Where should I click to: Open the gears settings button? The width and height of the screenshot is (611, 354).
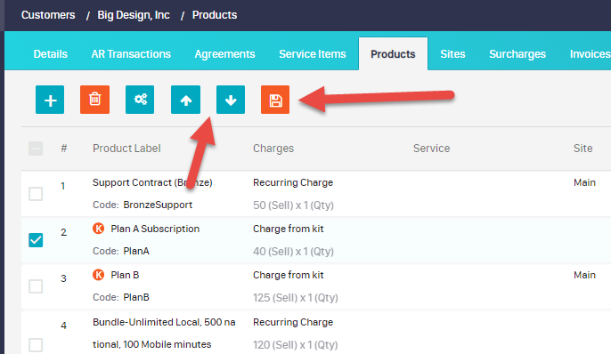[x=140, y=100]
